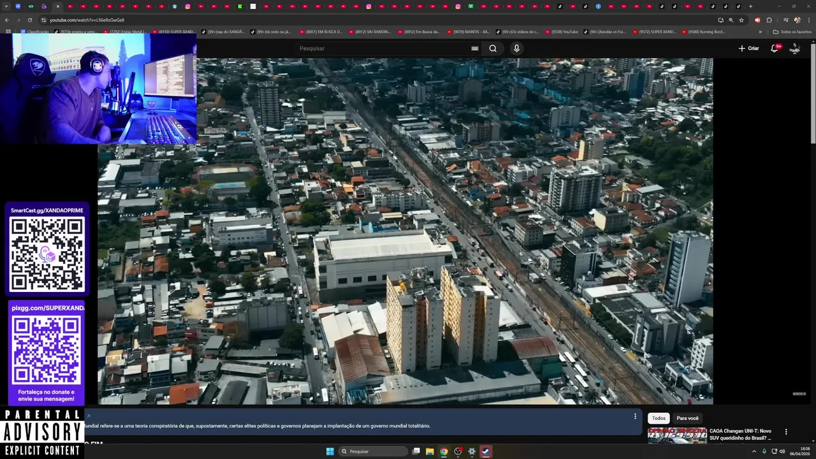Open the CAOA Changan UNI-T video thumbnail
The height and width of the screenshot is (459, 816).
click(677, 435)
